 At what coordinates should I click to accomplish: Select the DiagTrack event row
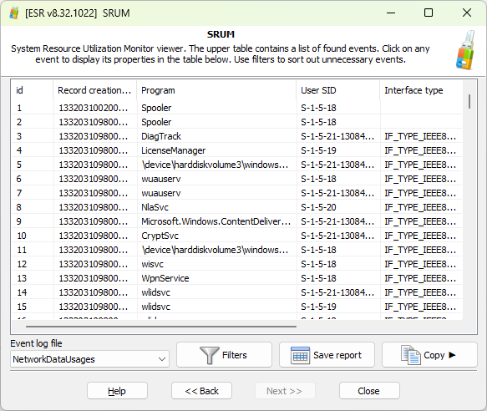(x=236, y=136)
